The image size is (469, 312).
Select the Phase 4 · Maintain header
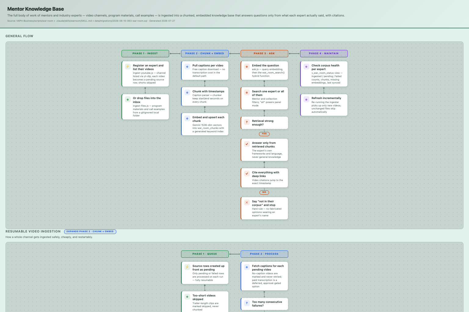(324, 54)
